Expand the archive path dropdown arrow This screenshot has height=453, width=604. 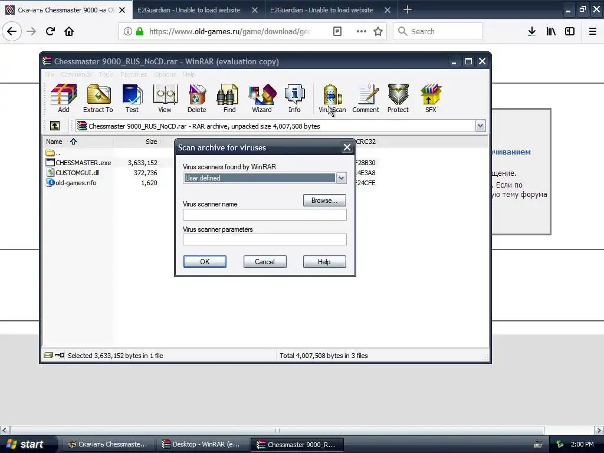click(480, 126)
